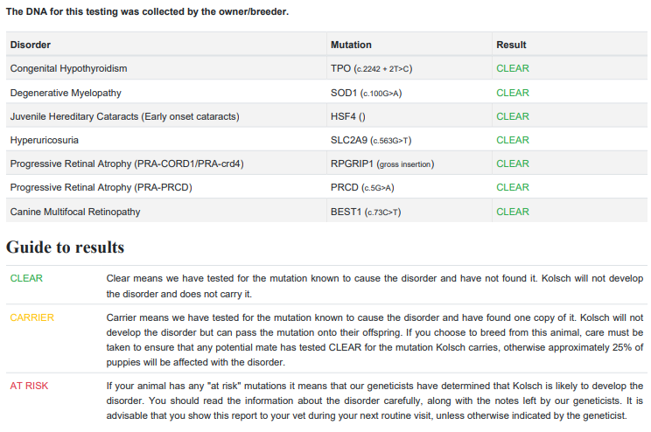The height and width of the screenshot is (432, 651).
Task: Click the BEST1 mutation cell
Action: coord(366,212)
